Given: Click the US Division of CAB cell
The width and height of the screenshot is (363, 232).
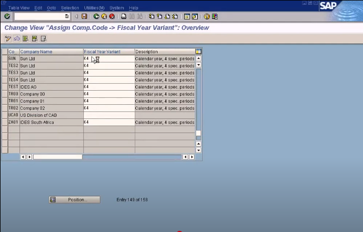Looking at the screenshot, I should point(52,115).
